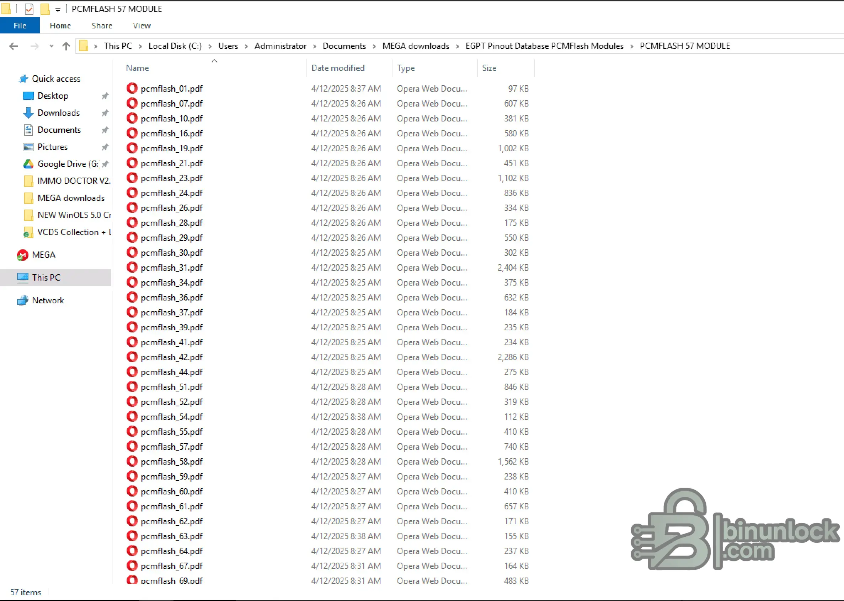
Task: Select the file pcmflash_21.pdf
Action: (171, 163)
